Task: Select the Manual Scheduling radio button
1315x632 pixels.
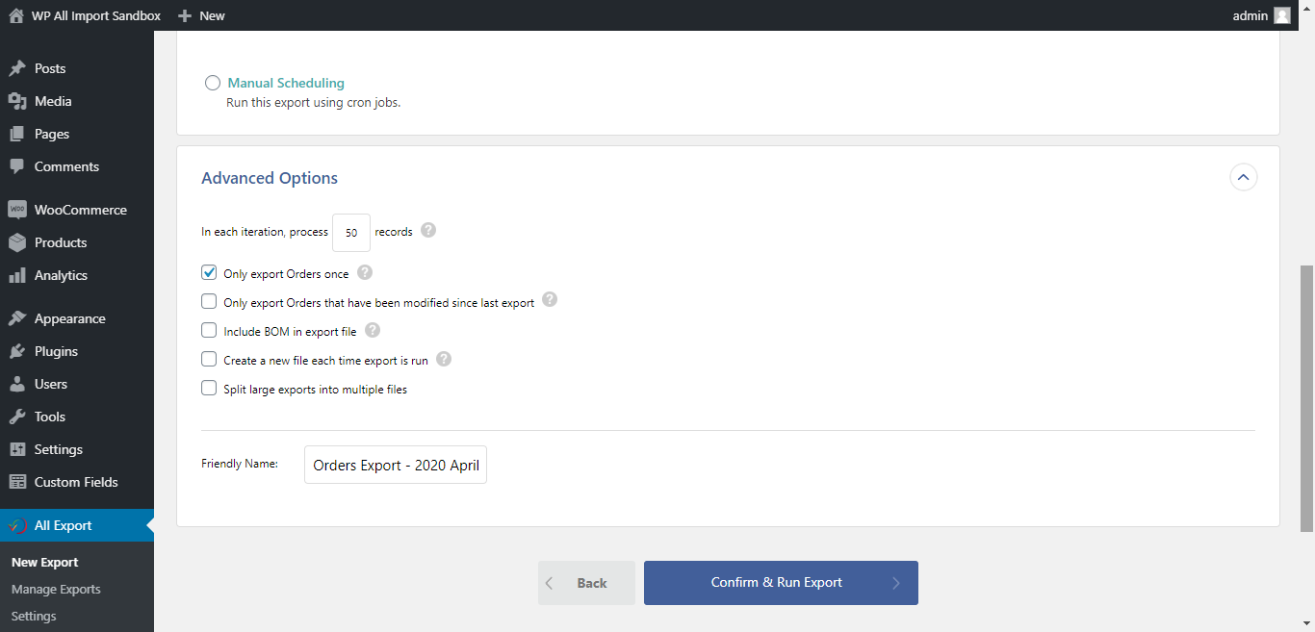Action: click(213, 83)
